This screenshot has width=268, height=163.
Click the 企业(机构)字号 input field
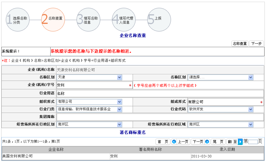[92, 85]
